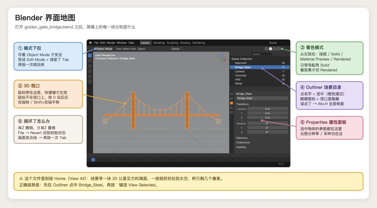Screen dimensions: 377x208
Task: Select the Layout workspace tab
Action: 145,43
